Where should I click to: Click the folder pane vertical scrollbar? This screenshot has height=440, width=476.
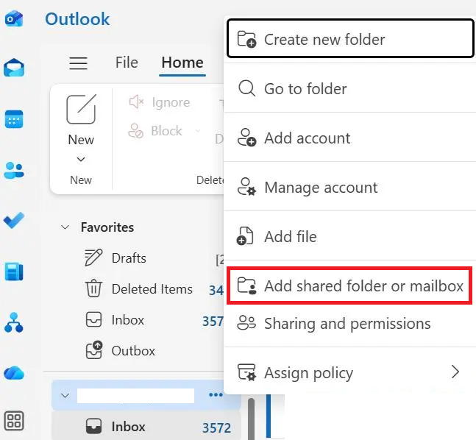251,419
